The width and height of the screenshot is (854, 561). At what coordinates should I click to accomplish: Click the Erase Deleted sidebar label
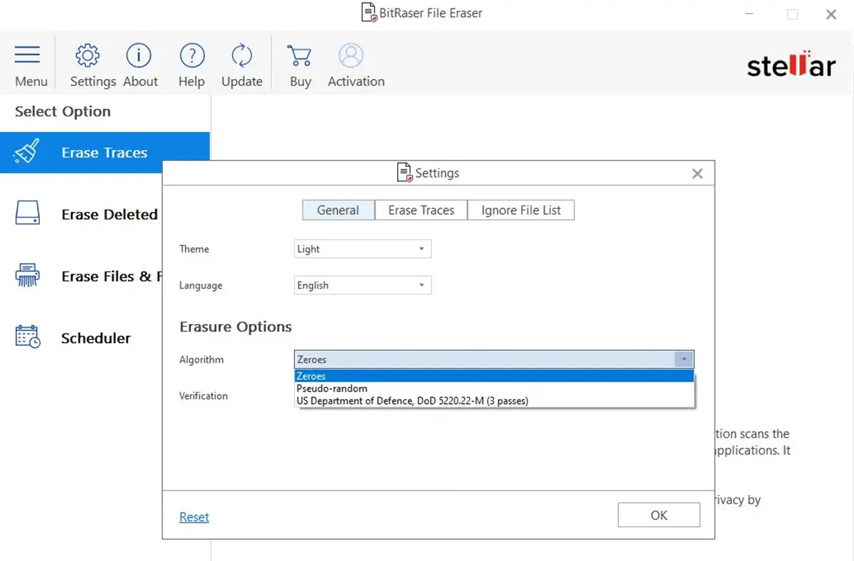point(110,214)
